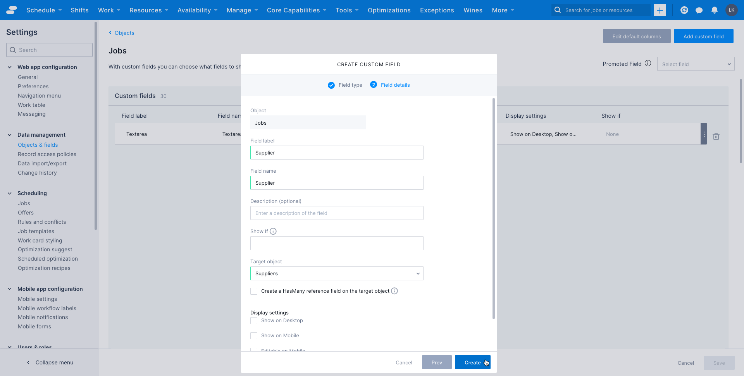Image resolution: width=744 pixels, height=376 pixels.
Task: Enable the Show on Desktop checkbox
Action: (254, 320)
